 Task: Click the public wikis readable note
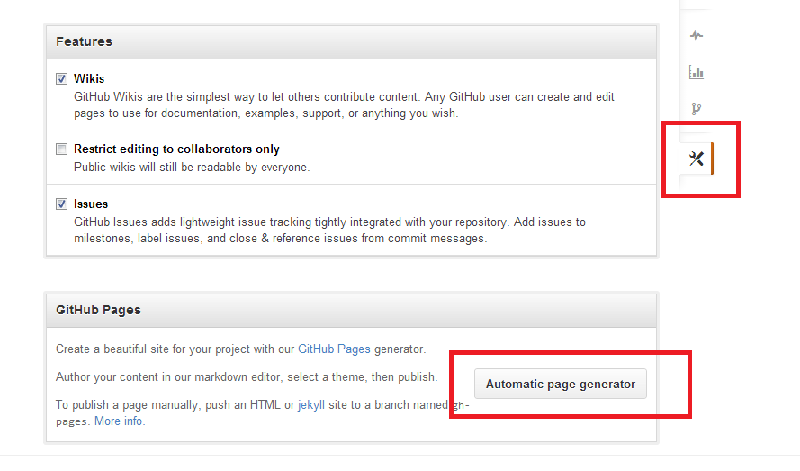pos(191,167)
